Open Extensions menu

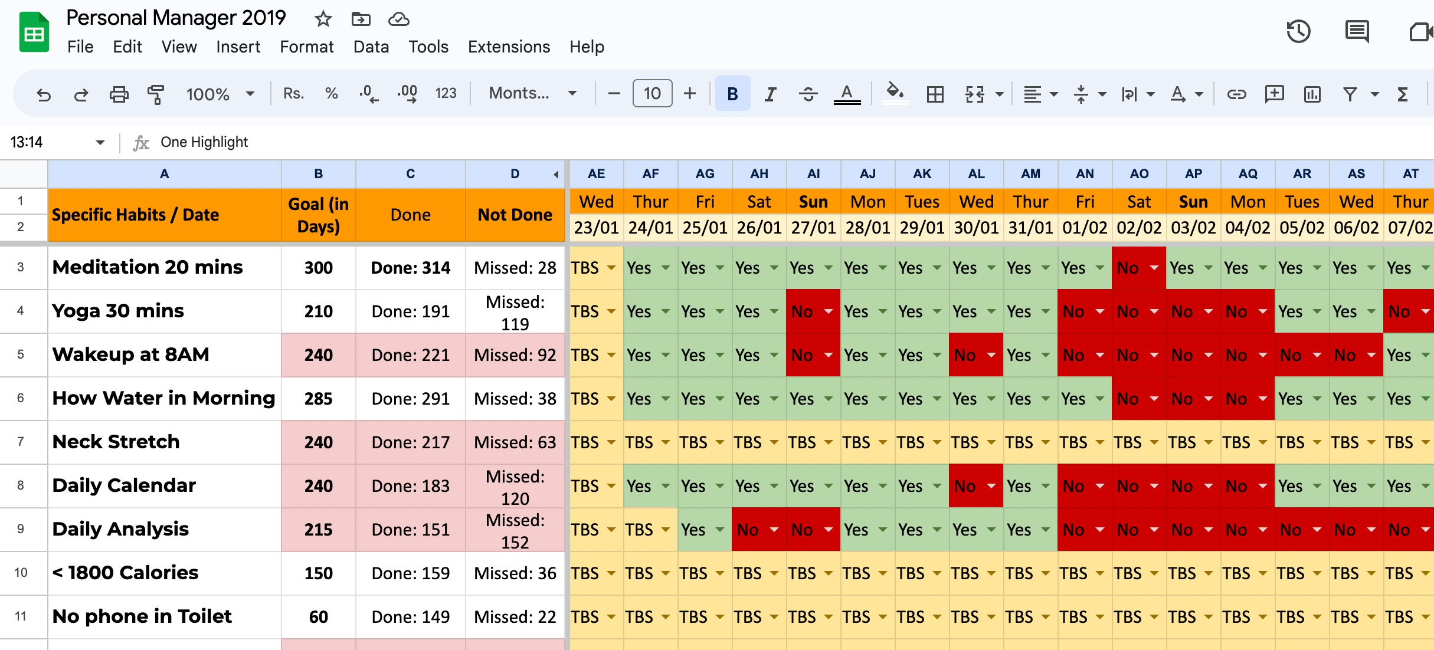pyautogui.click(x=509, y=47)
